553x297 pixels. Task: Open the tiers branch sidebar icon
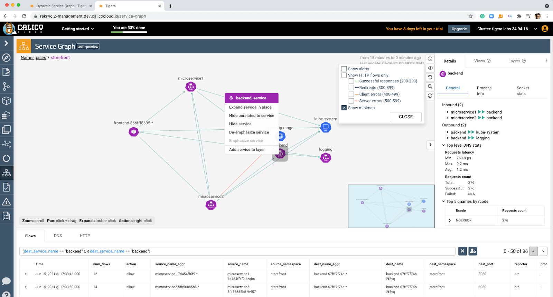(x=6, y=86)
